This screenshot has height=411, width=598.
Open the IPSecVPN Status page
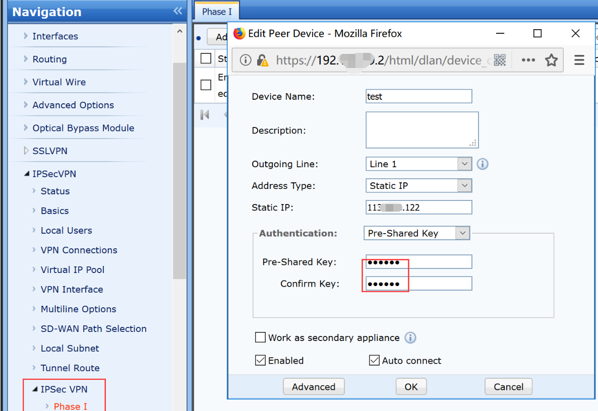[55, 191]
